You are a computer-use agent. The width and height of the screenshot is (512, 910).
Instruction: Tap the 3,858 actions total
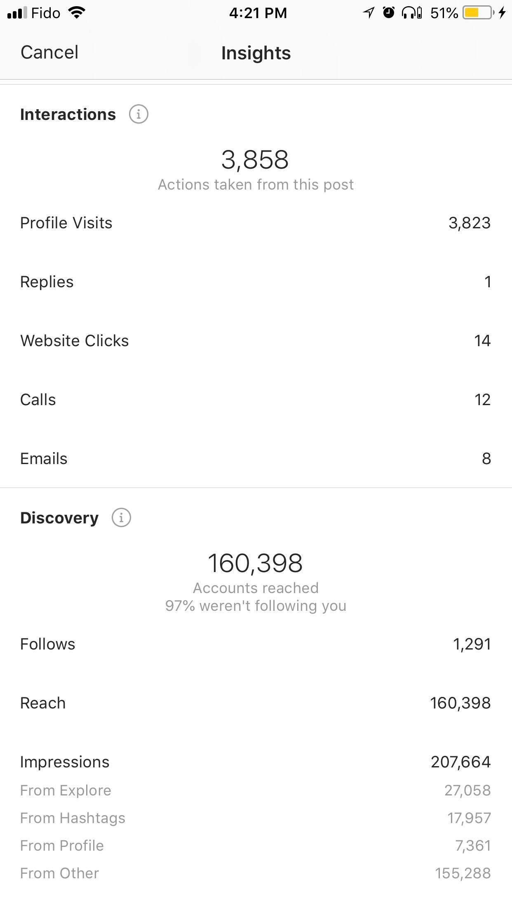coord(255,160)
